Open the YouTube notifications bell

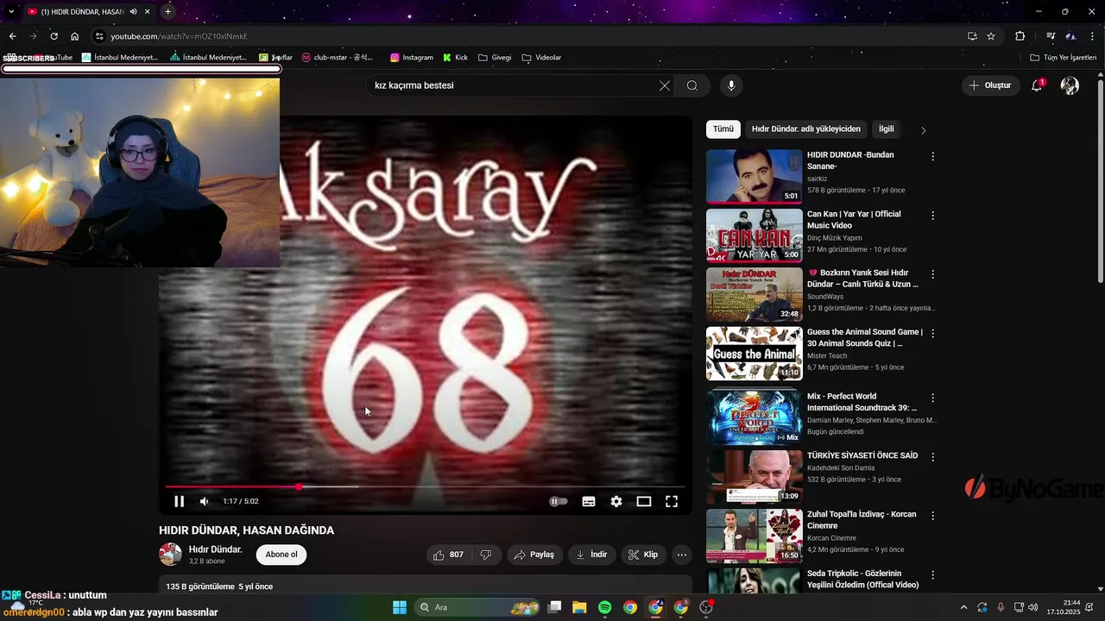(x=1037, y=85)
